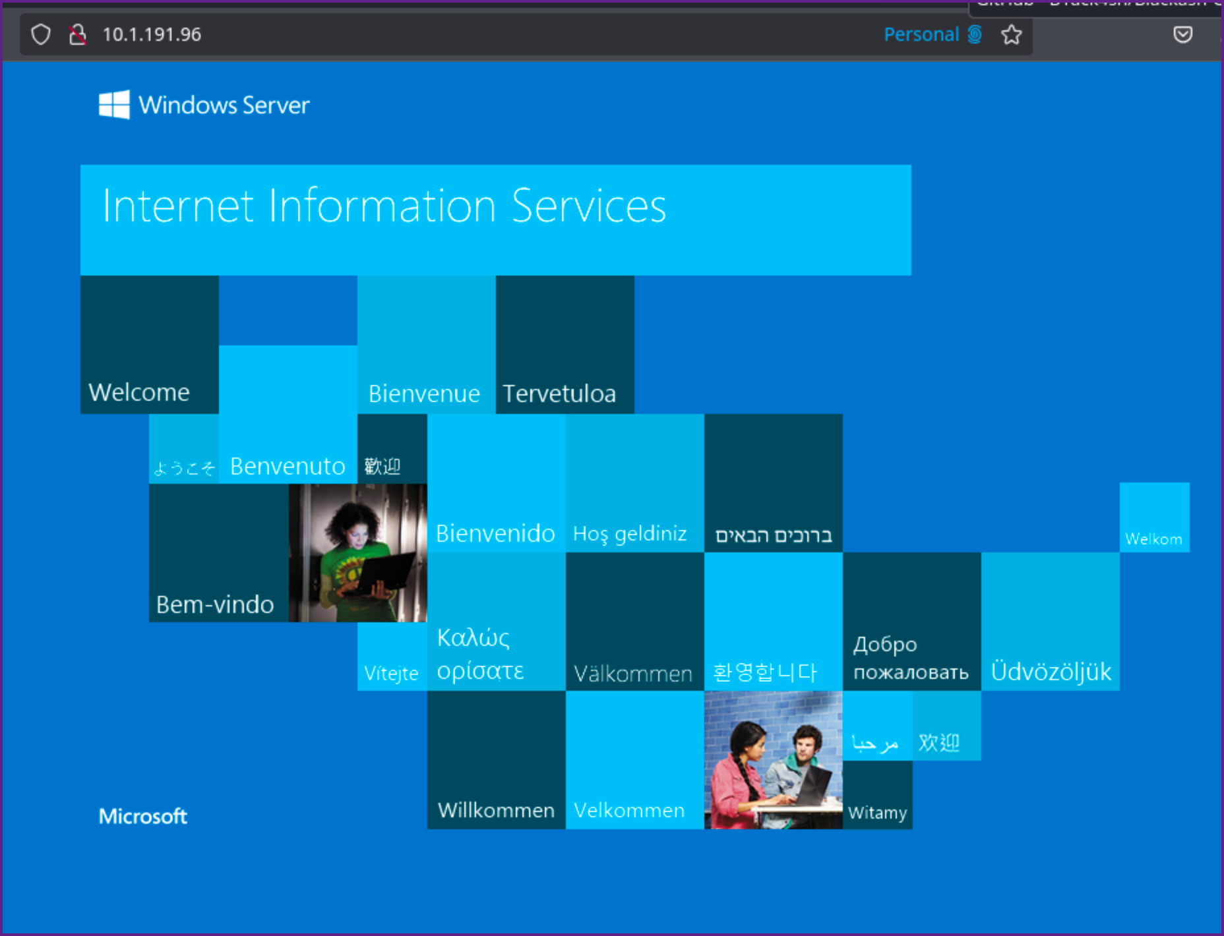
Task: Select the Willkommen tile
Action: click(497, 760)
